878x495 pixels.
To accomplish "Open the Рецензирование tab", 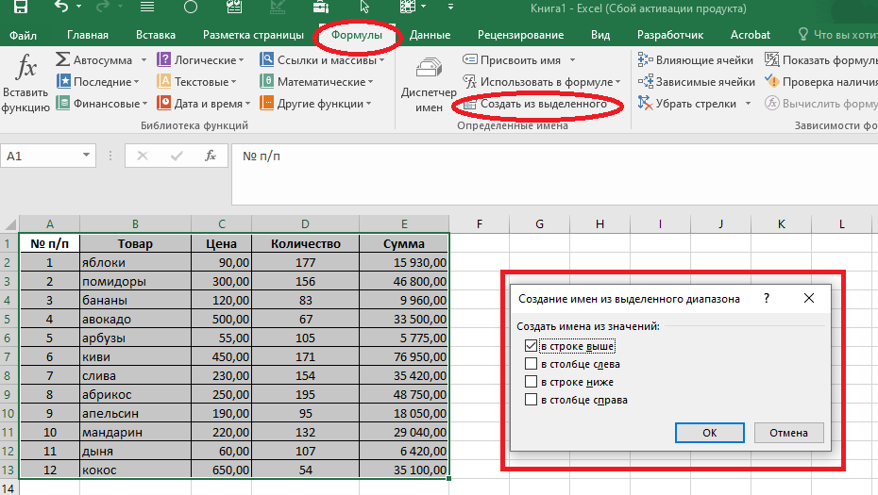I will (521, 35).
